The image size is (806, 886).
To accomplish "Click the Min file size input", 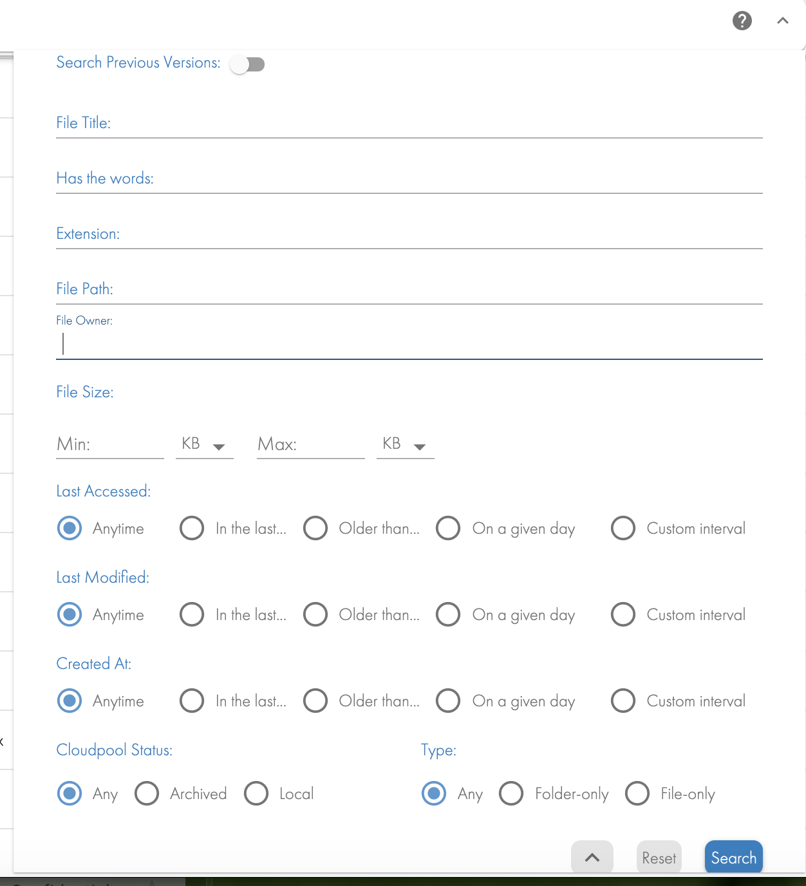I will click(110, 444).
